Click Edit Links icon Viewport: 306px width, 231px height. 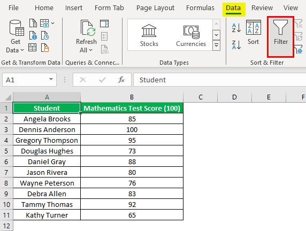tap(105, 49)
